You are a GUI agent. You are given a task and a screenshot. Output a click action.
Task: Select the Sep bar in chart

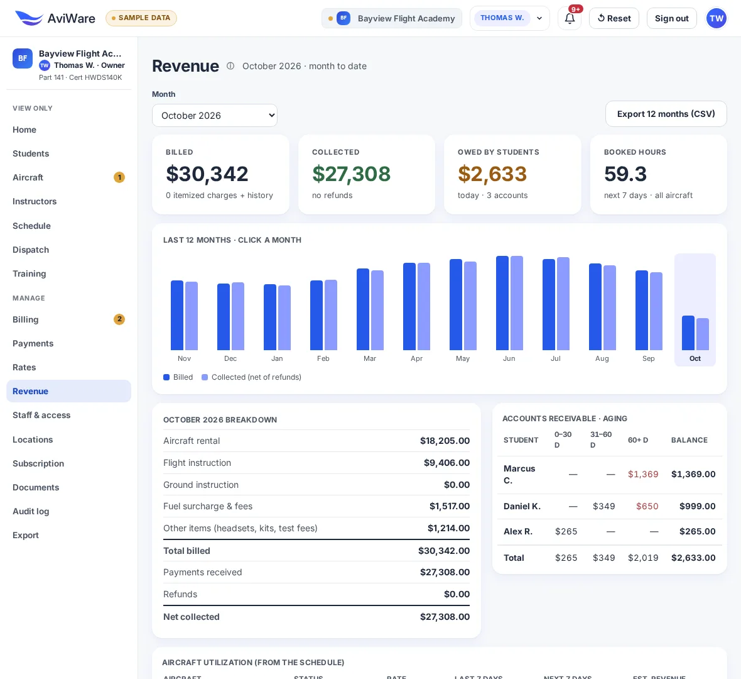[x=649, y=310]
